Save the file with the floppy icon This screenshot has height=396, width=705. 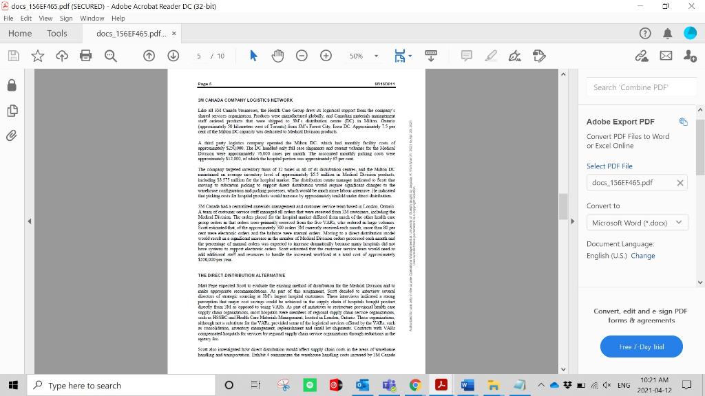14,56
